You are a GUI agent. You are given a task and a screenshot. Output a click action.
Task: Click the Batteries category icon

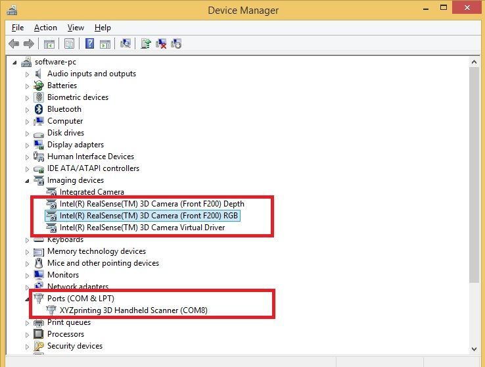click(x=39, y=86)
